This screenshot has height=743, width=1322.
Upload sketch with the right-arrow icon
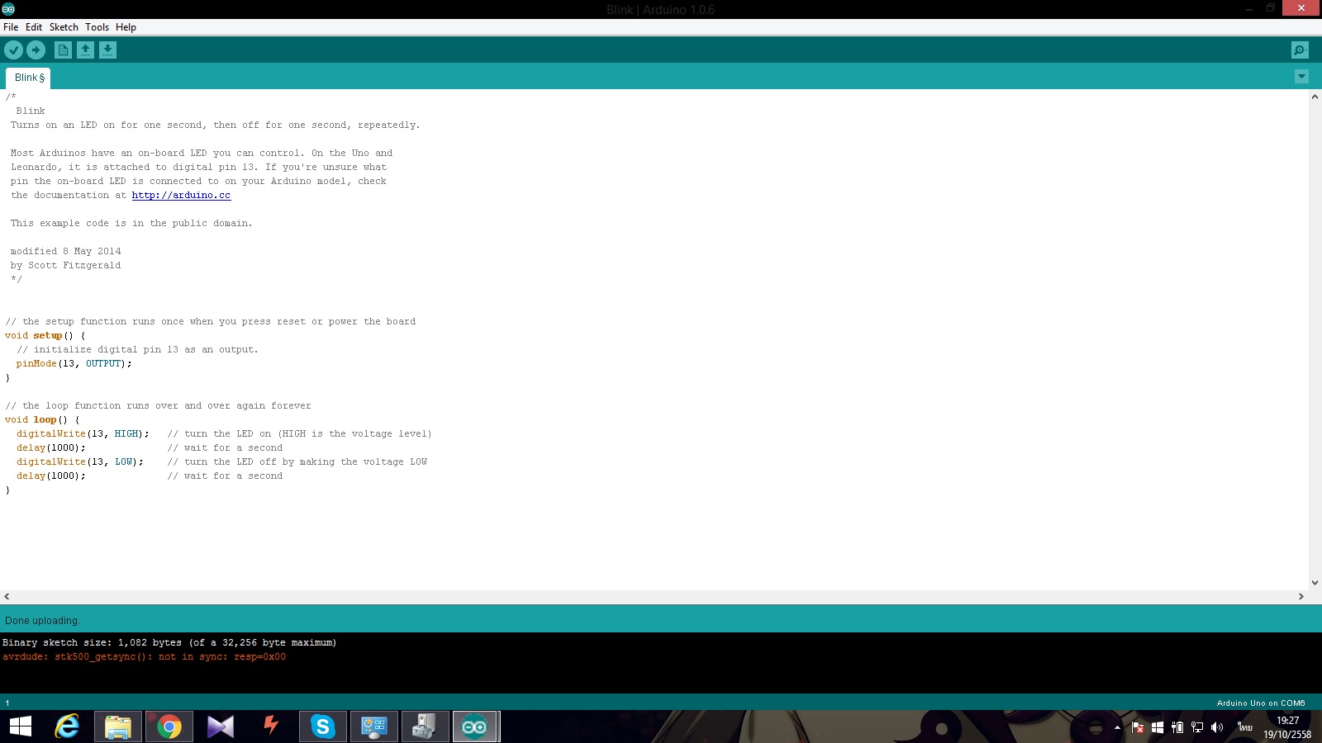pyautogui.click(x=36, y=50)
